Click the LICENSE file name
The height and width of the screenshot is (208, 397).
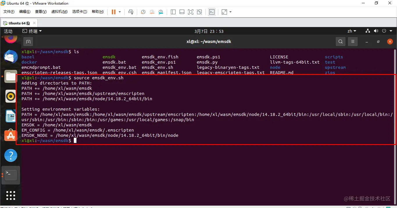tap(279, 57)
